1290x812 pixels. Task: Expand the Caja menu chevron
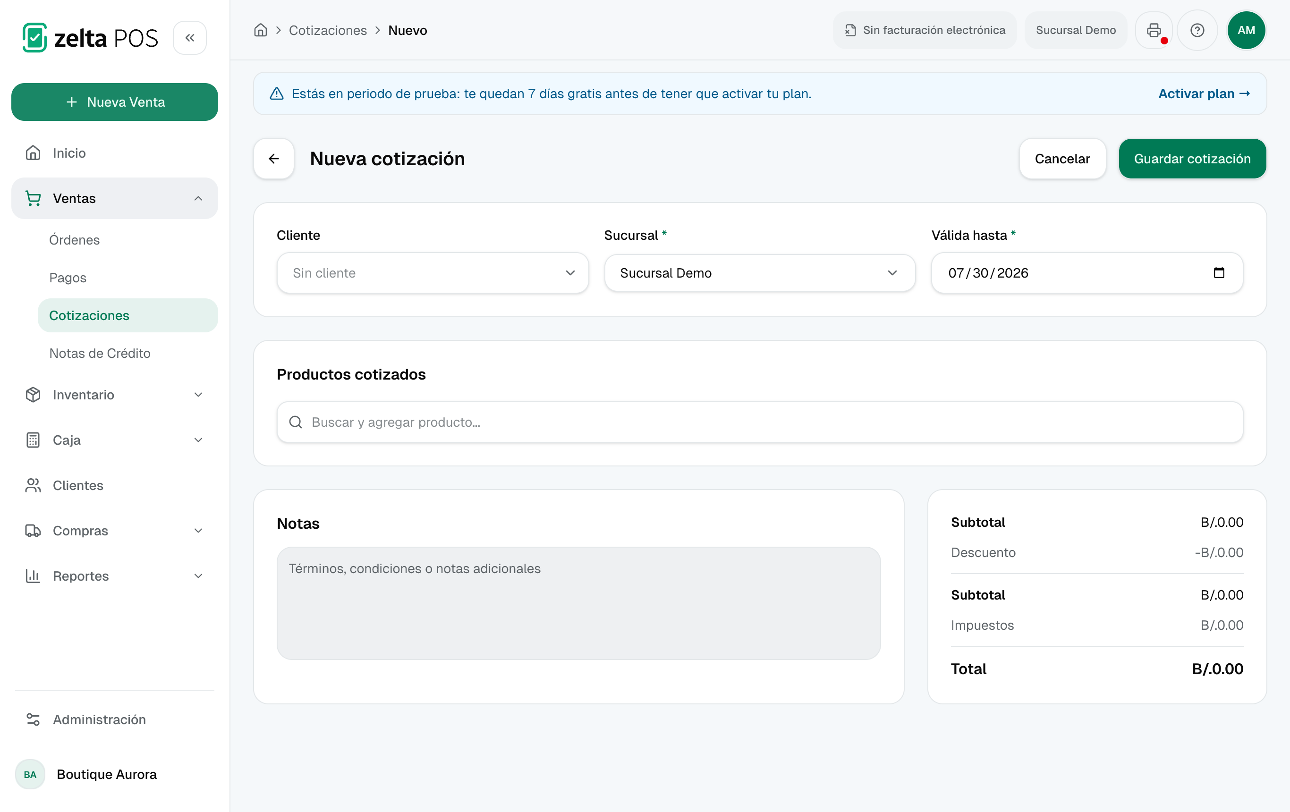coord(198,440)
